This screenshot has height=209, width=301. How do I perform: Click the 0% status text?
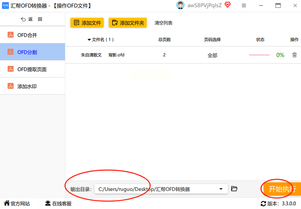pos(280,55)
